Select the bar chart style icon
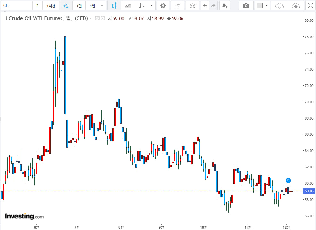 click(142, 5)
